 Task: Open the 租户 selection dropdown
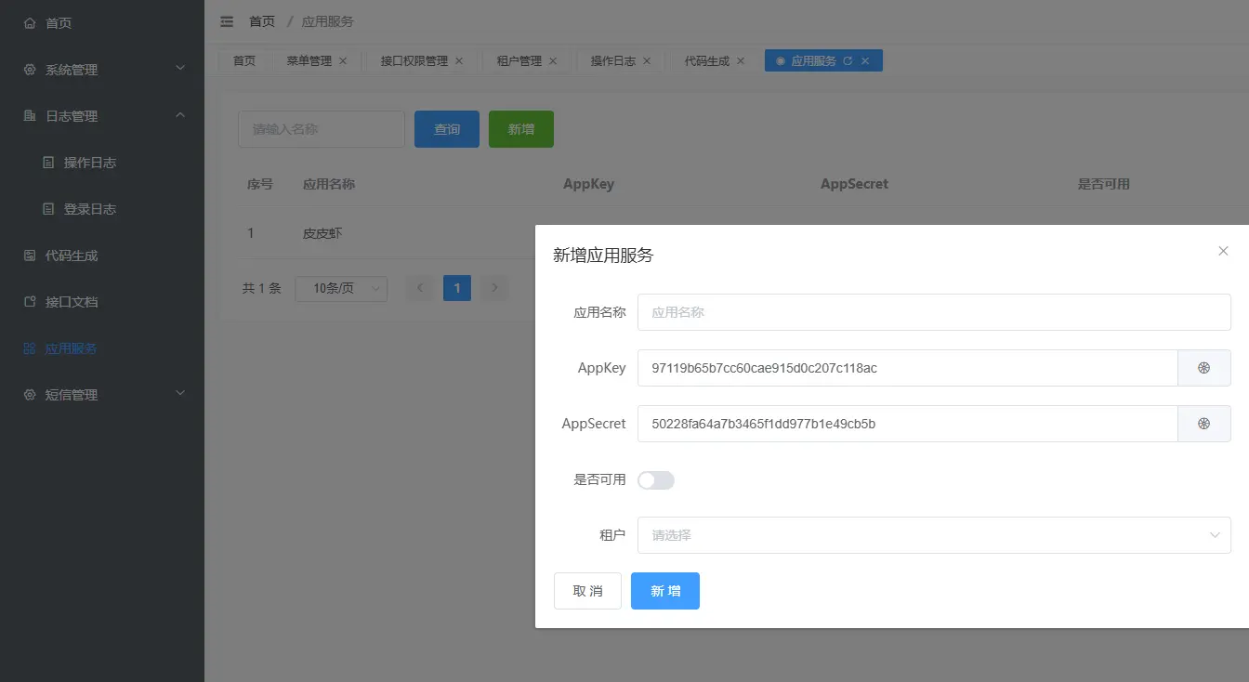tap(933, 534)
